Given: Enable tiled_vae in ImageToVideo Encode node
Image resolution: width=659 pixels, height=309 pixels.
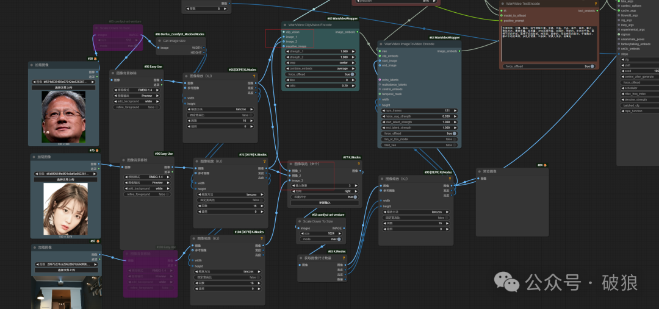Looking at the screenshot, I should click(455, 145).
